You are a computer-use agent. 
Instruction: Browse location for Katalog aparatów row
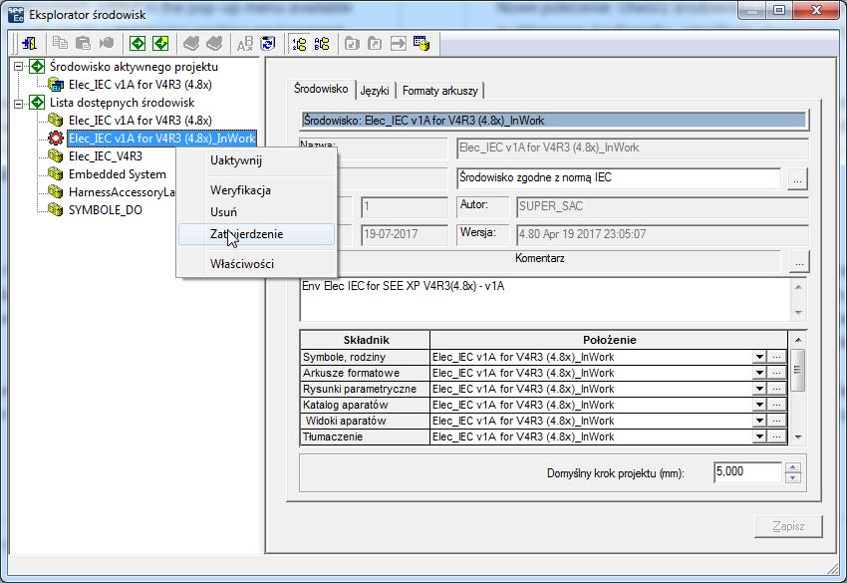(777, 405)
